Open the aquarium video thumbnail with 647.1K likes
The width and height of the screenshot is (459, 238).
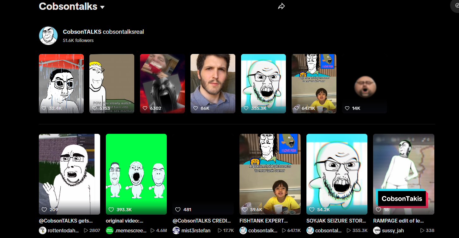pyautogui.click(x=314, y=84)
